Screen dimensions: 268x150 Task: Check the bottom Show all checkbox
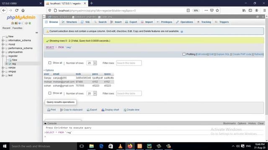50,93
